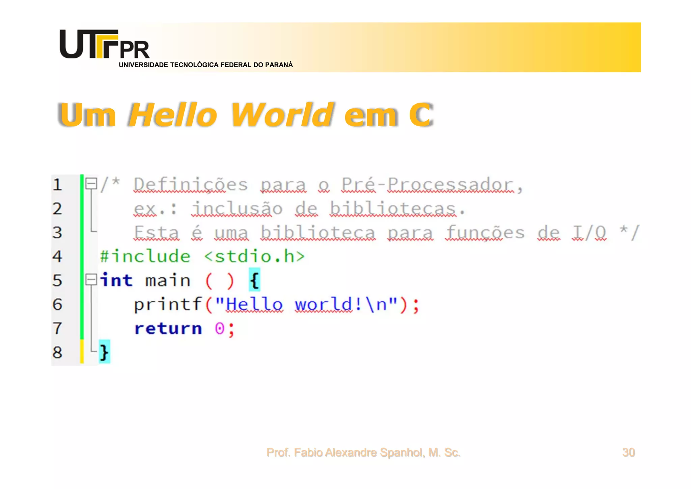Select line number 1 in the gutter
This screenshot has width=691, height=489.
point(57,185)
